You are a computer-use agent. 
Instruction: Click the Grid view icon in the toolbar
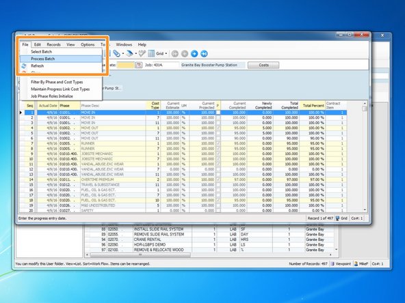tap(151, 54)
